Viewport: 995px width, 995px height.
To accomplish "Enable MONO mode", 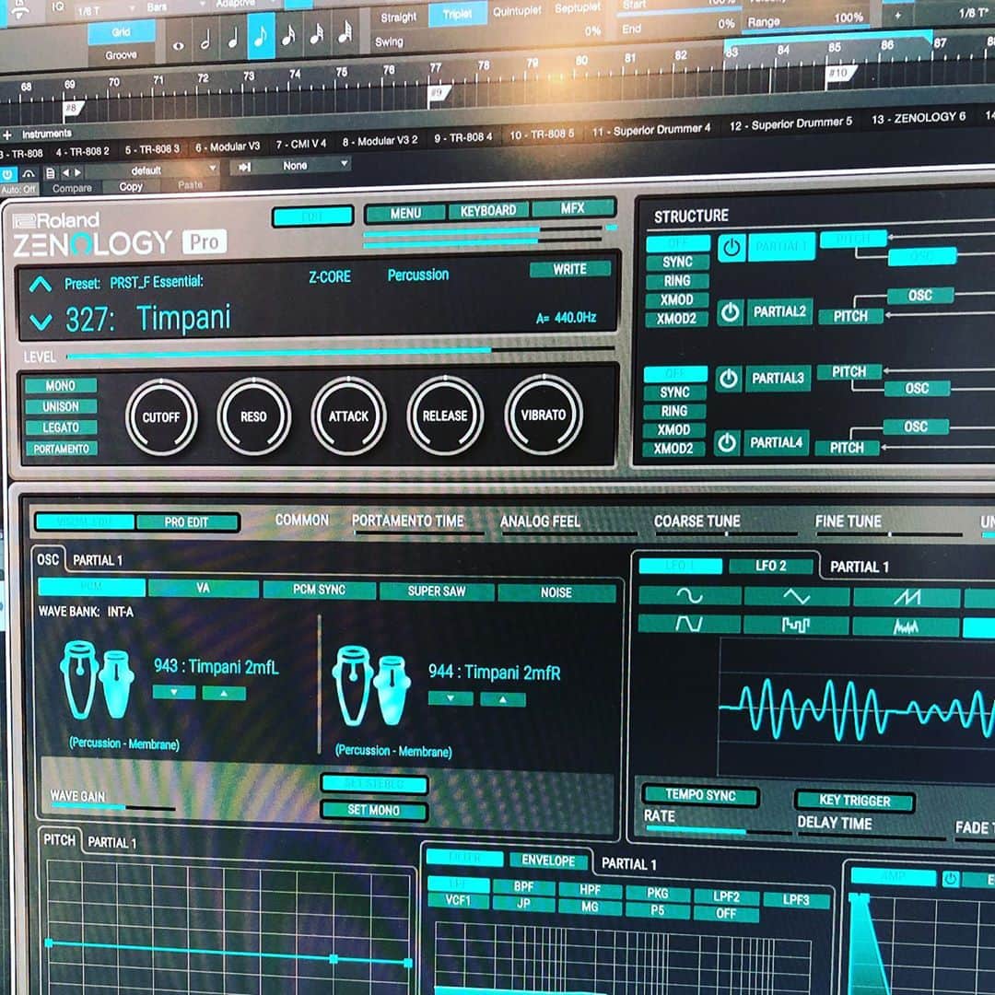I will pos(61,386).
